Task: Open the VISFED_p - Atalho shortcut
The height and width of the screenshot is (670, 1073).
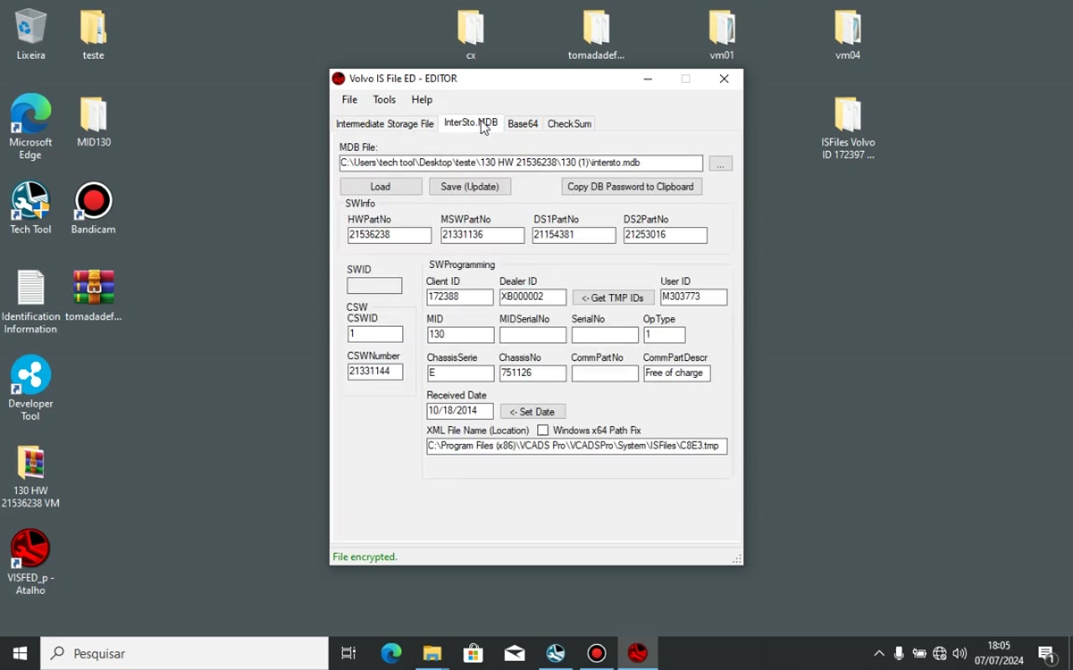Action: click(31, 562)
